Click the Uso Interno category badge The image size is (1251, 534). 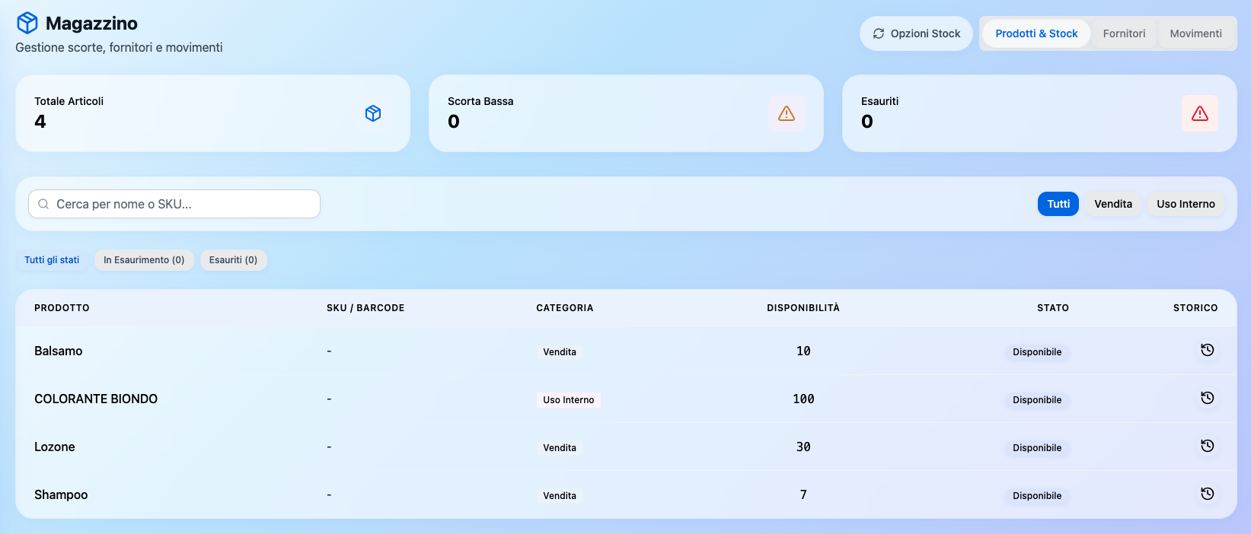click(568, 400)
